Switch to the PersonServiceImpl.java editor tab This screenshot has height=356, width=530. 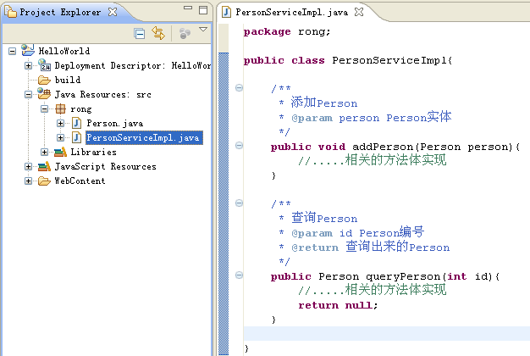tap(292, 12)
